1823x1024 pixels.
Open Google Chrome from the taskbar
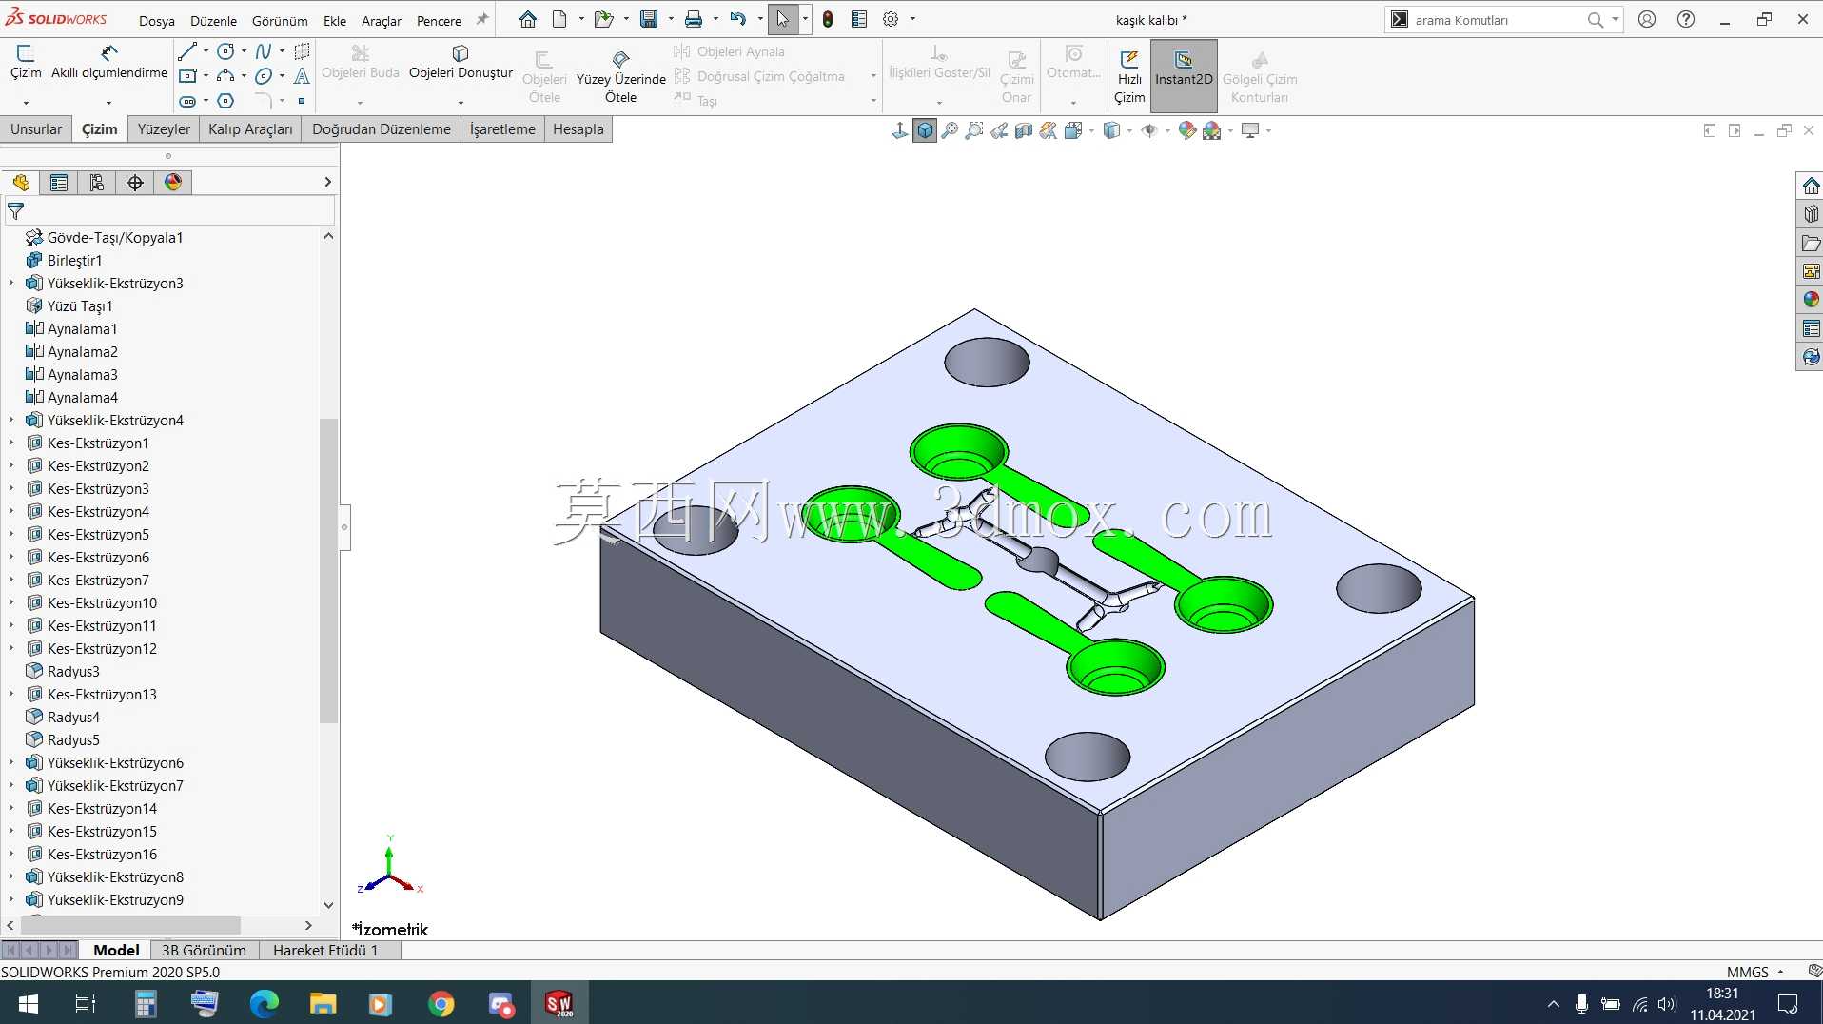click(x=441, y=1003)
